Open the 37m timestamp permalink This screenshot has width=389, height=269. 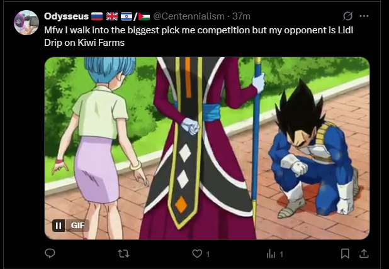(241, 16)
